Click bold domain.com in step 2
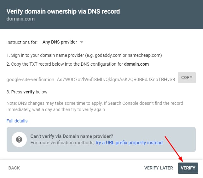 tap(136, 64)
